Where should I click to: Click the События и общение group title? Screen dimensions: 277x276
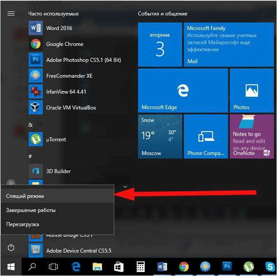coord(162,14)
